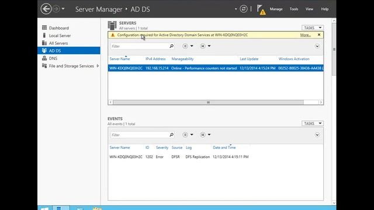Viewport: 374px width, 210px height.
Task: Open the Servers list options dropdown arrow
Action: pyautogui.click(x=192, y=46)
